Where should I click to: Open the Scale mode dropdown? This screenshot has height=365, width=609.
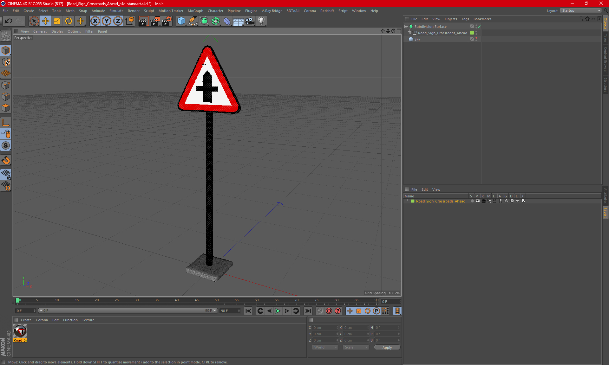coord(356,347)
